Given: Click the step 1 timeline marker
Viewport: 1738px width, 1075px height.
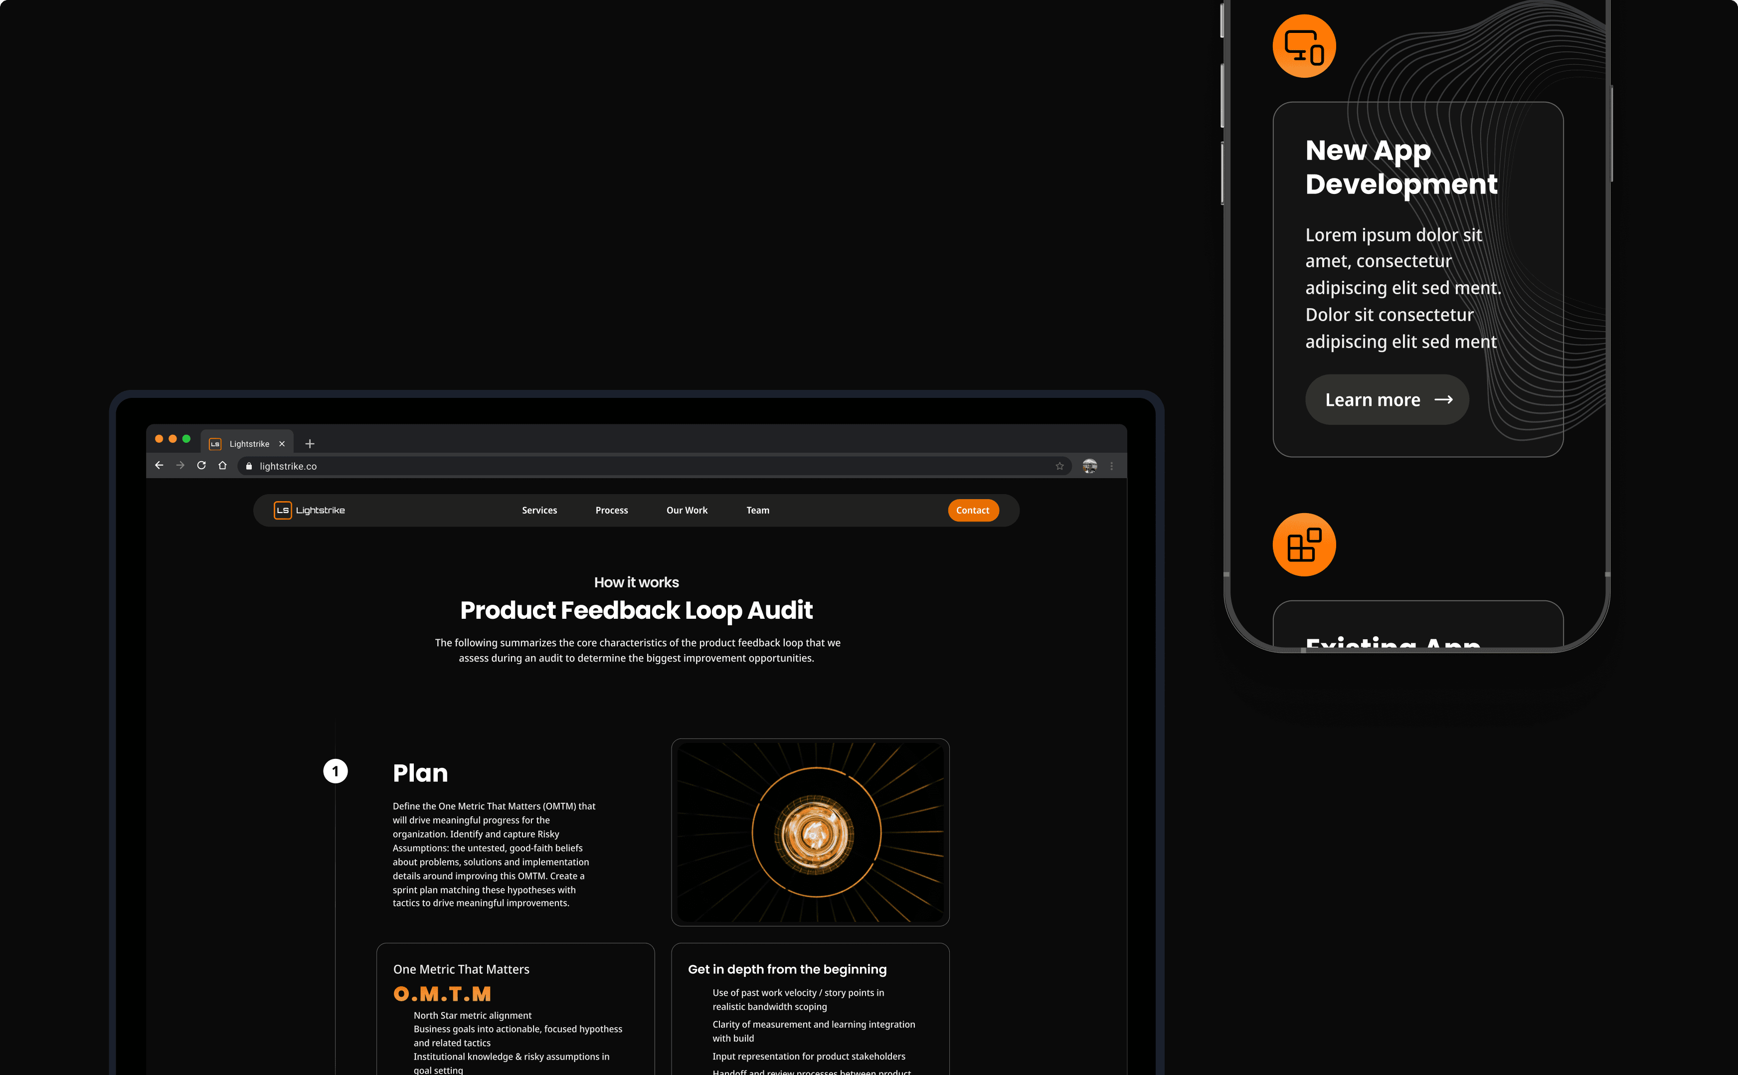Looking at the screenshot, I should pos(336,771).
